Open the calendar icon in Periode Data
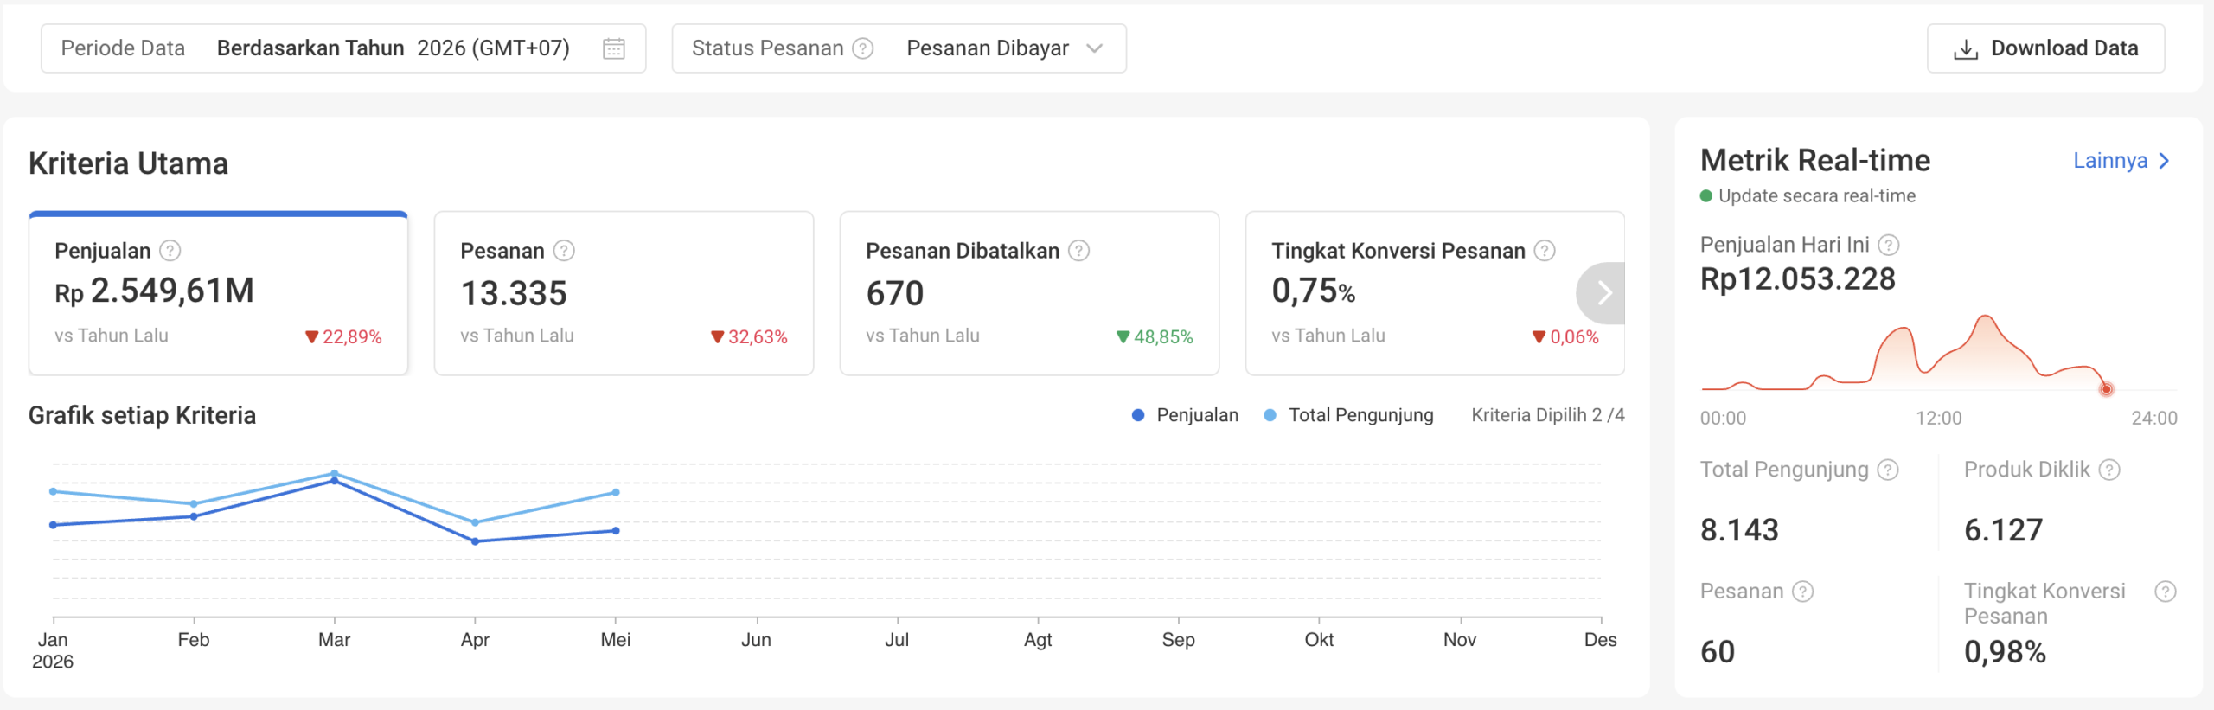The width and height of the screenshot is (2214, 710). click(x=614, y=48)
